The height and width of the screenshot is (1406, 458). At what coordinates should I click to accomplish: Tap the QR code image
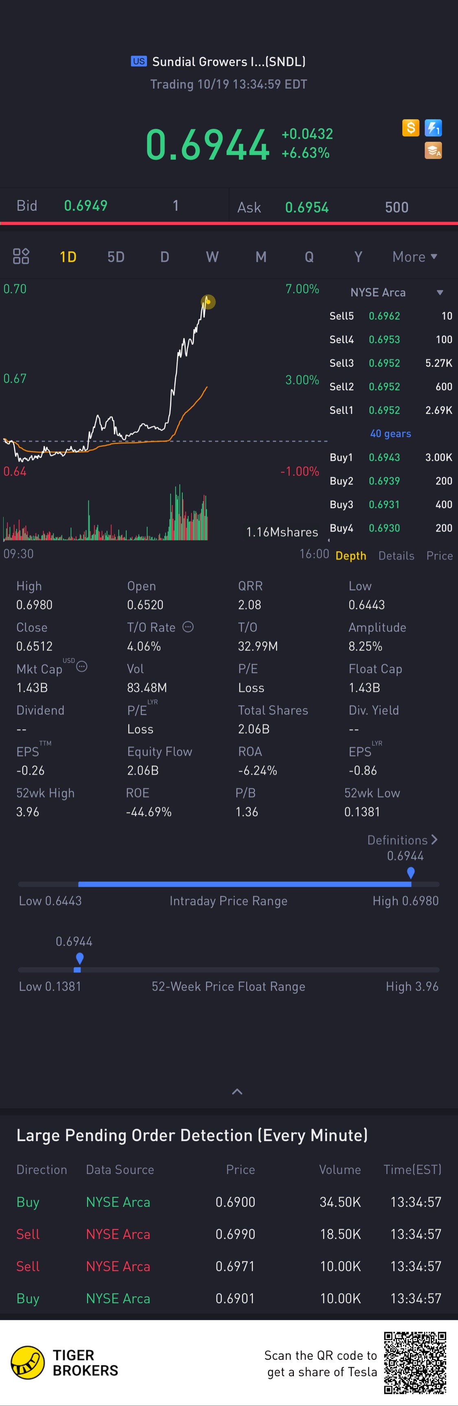pos(415,1362)
